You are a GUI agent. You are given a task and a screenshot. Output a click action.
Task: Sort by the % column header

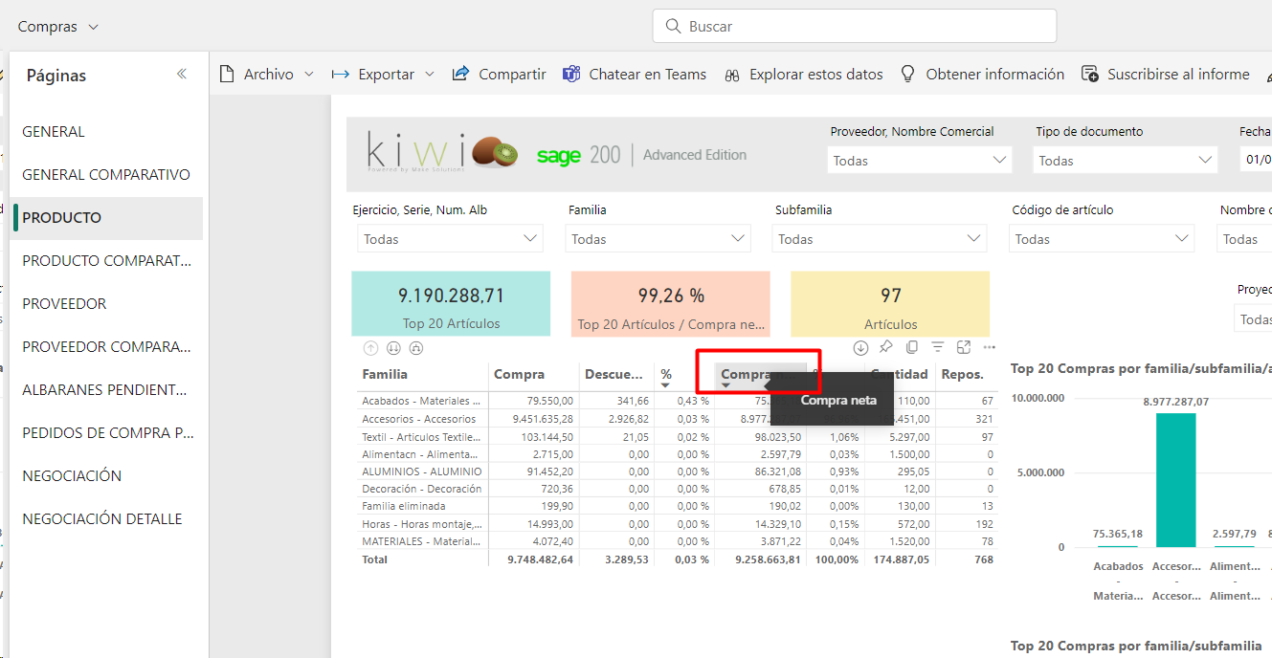point(667,374)
